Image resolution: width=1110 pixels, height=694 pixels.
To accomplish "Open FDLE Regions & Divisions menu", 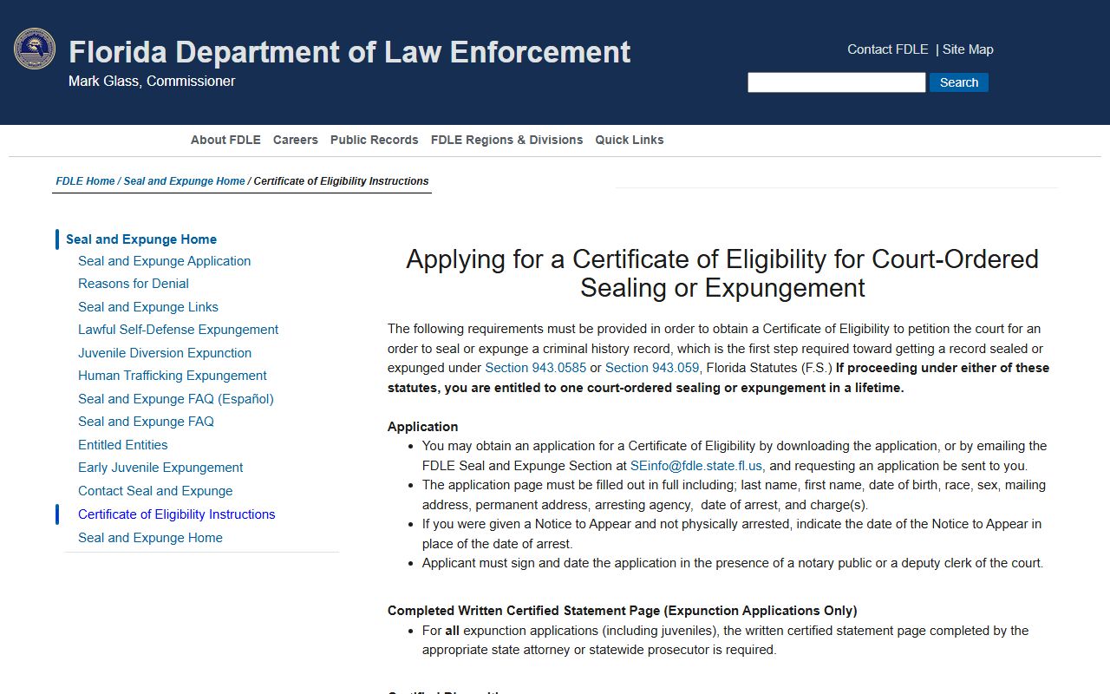I will tap(507, 140).
